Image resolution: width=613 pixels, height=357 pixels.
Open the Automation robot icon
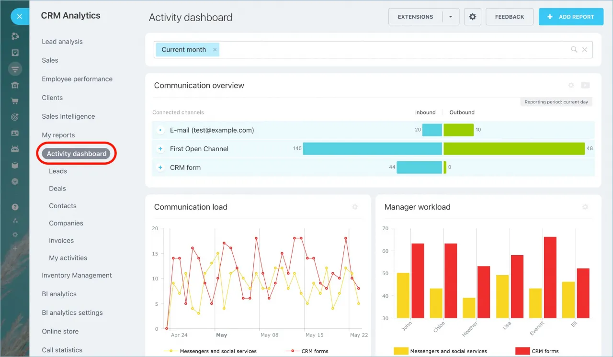(x=15, y=149)
